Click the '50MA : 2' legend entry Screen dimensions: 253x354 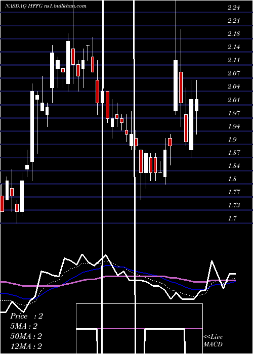click(x=26, y=336)
